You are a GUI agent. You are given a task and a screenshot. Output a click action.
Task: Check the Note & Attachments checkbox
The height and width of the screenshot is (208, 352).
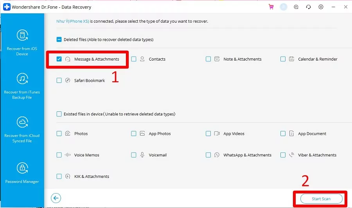click(x=208, y=59)
